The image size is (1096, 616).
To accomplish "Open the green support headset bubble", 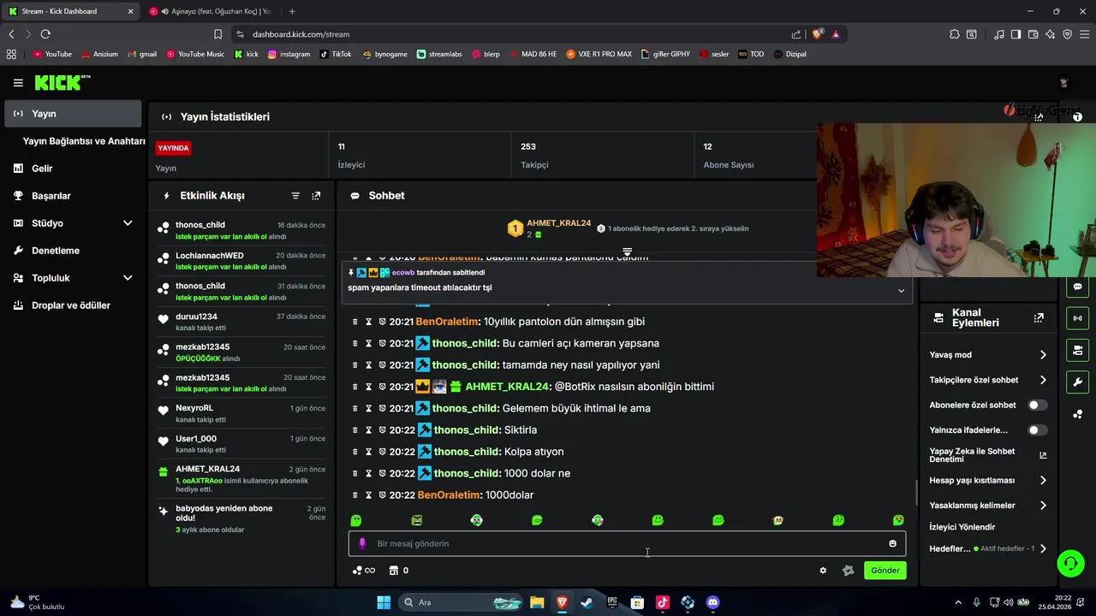I will click(x=1070, y=563).
